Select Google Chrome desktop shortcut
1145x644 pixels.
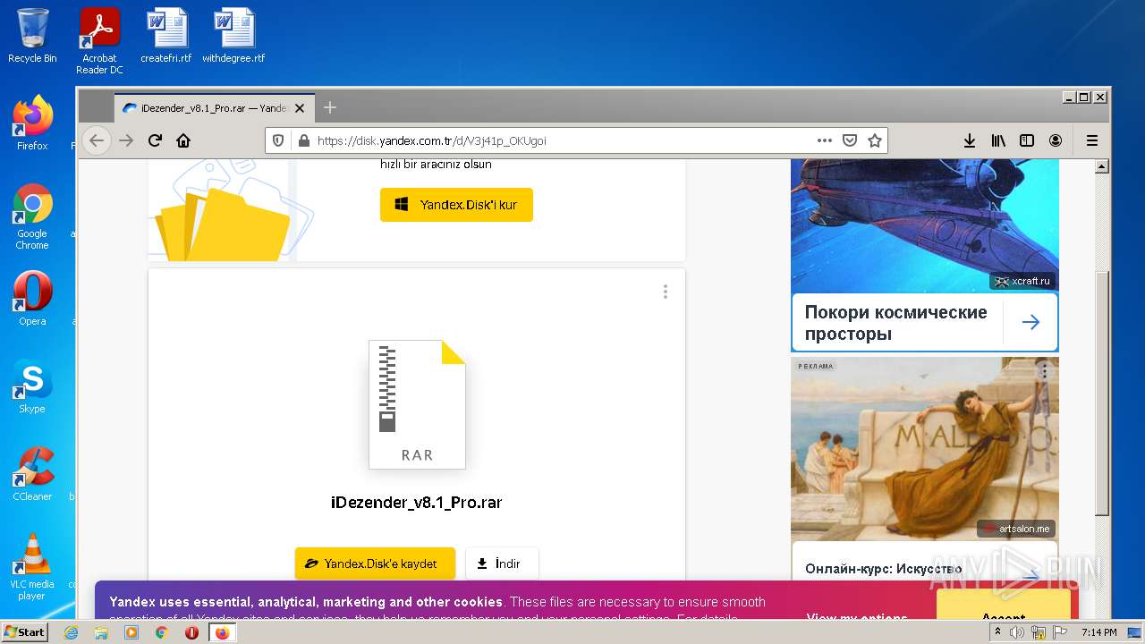pyautogui.click(x=32, y=217)
